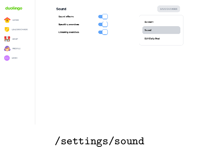
Task: Click the Save Changes button
Action: point(169,9)
